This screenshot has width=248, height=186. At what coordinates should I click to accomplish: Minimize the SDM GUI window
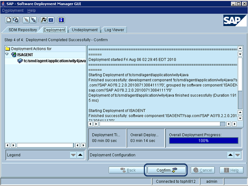point(233,4)
